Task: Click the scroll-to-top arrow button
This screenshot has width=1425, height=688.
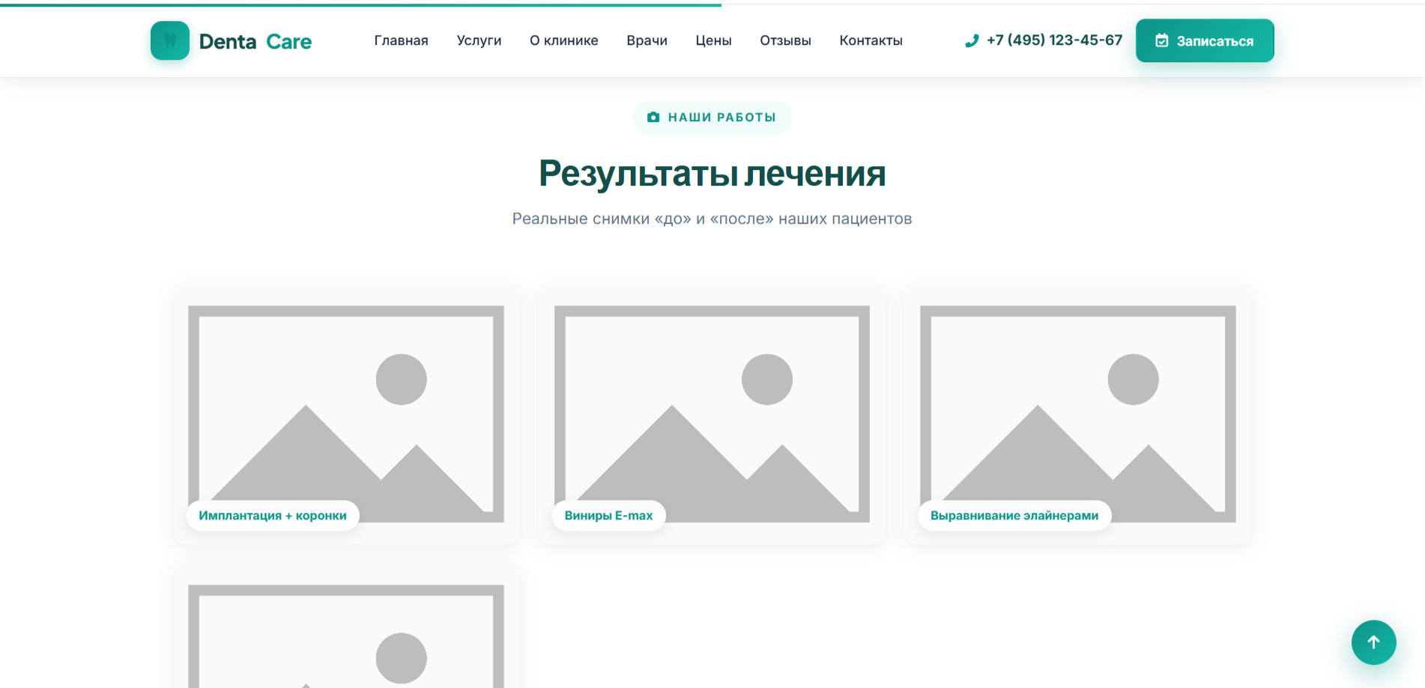Action: click(x=1373, y=642)
